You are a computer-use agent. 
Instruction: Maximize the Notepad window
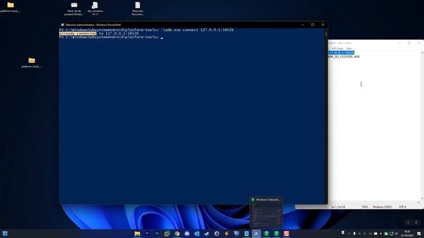pos(409,42)
